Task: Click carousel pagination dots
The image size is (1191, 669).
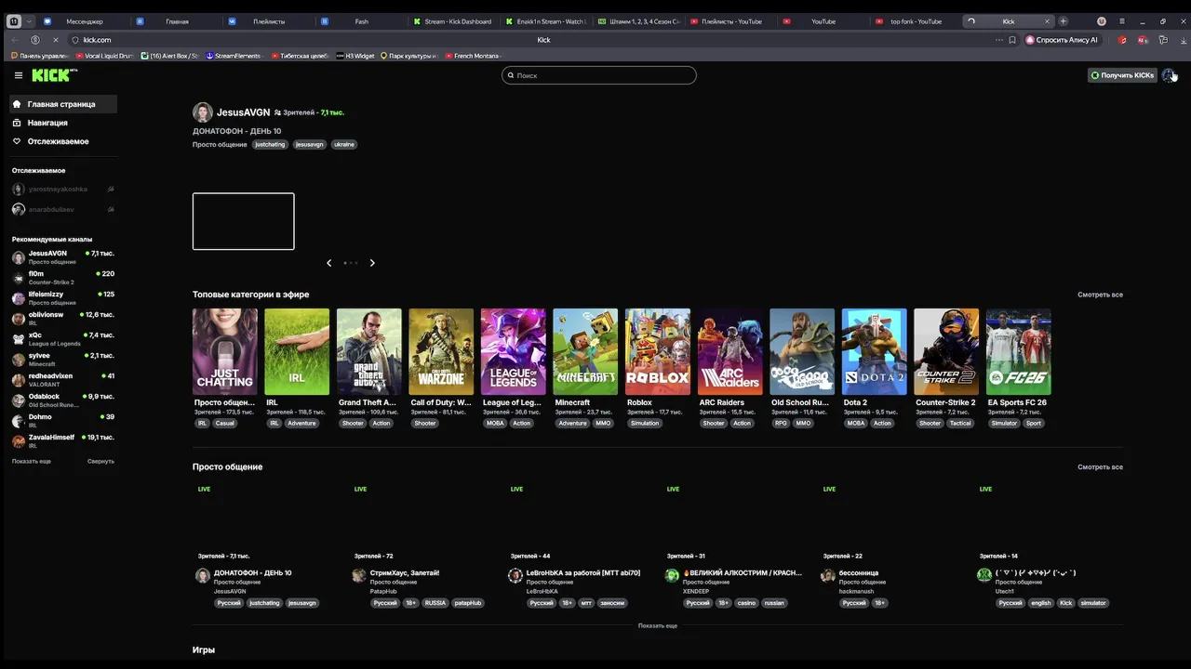Action: click(x=351, y=263)
